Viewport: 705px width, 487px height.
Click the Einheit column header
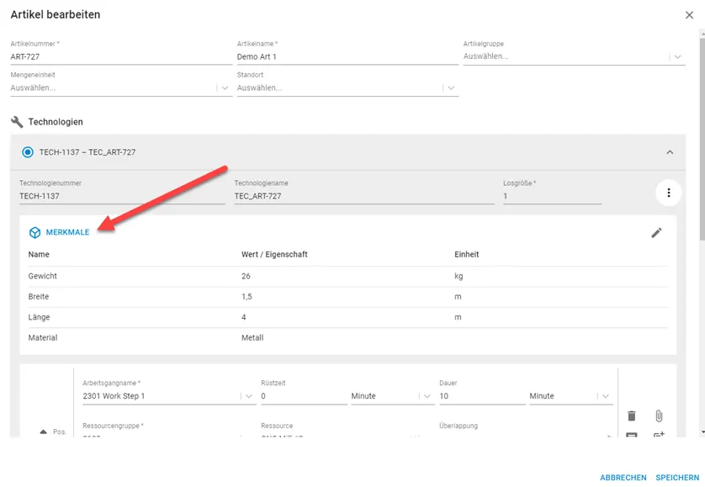coord(467,255)
